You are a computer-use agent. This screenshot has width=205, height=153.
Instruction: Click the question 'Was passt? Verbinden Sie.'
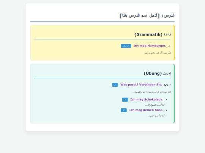point(141,85)
